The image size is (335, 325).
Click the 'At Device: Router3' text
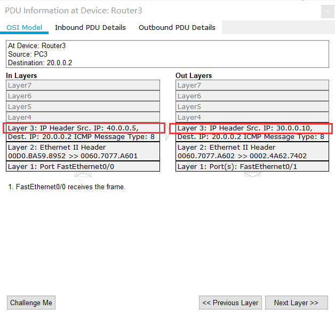tap(37, 45)
